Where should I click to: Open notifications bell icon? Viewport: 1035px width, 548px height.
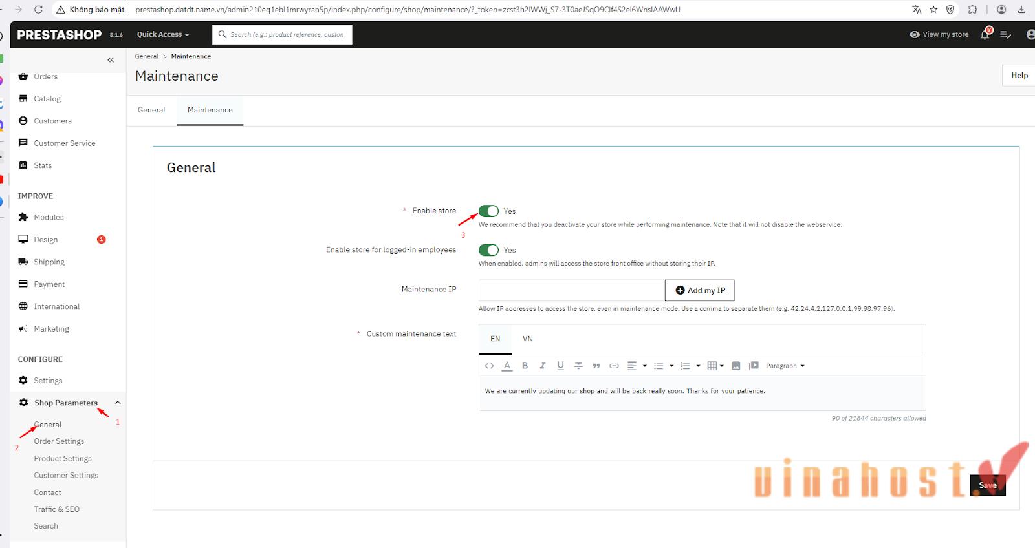tap(985, 34)
